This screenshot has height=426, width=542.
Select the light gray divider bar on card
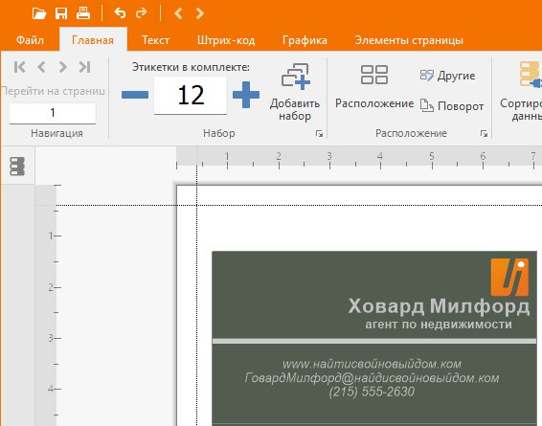[x=374, y=342]
